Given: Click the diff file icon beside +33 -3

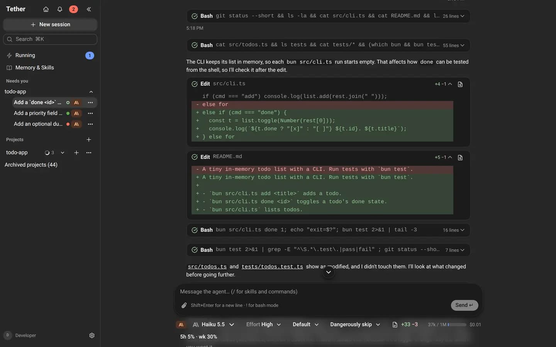Looking at the screenshot, I should [x=395, y=325].
